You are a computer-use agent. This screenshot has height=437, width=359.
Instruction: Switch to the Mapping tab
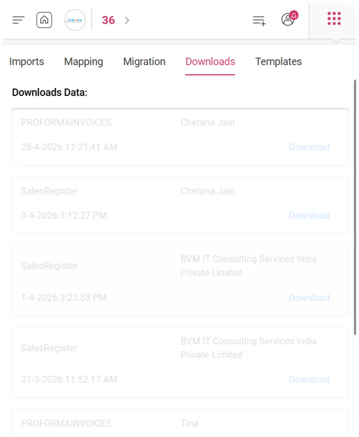(x=84, y=62)
